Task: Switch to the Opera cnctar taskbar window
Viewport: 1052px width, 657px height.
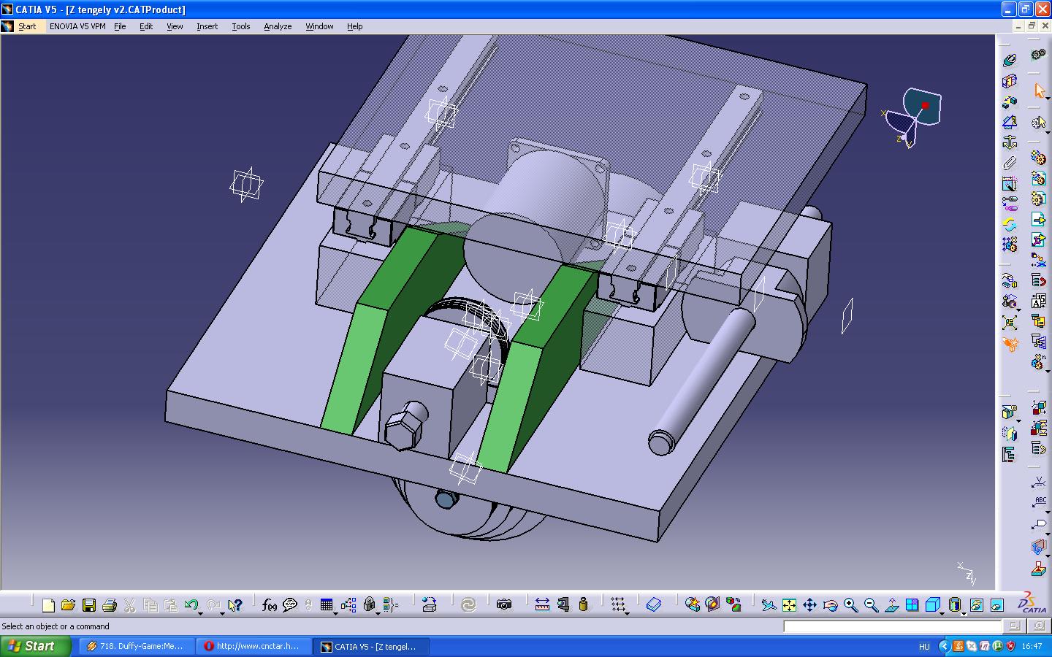Action: pyautogui.click(x=254, y=646)
